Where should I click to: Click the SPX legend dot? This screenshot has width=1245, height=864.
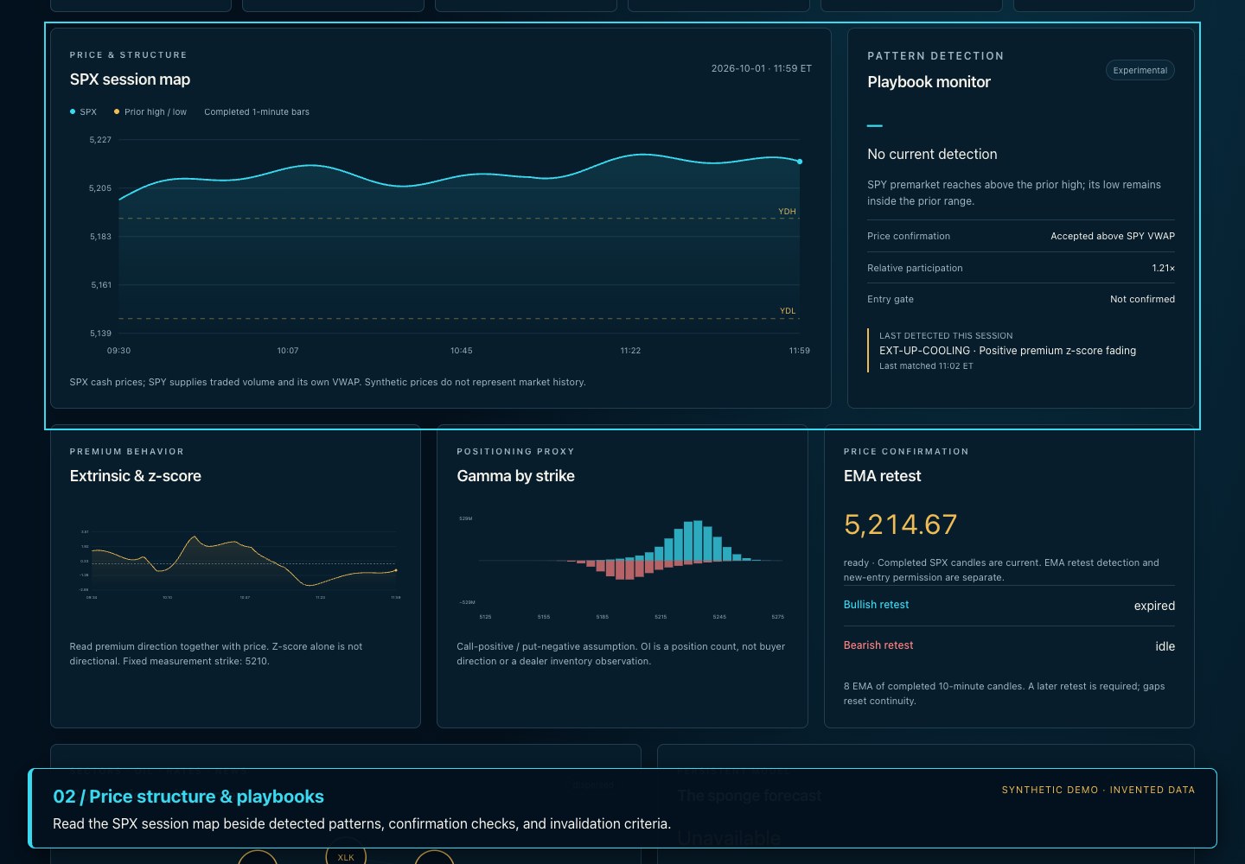pos(73,111)
